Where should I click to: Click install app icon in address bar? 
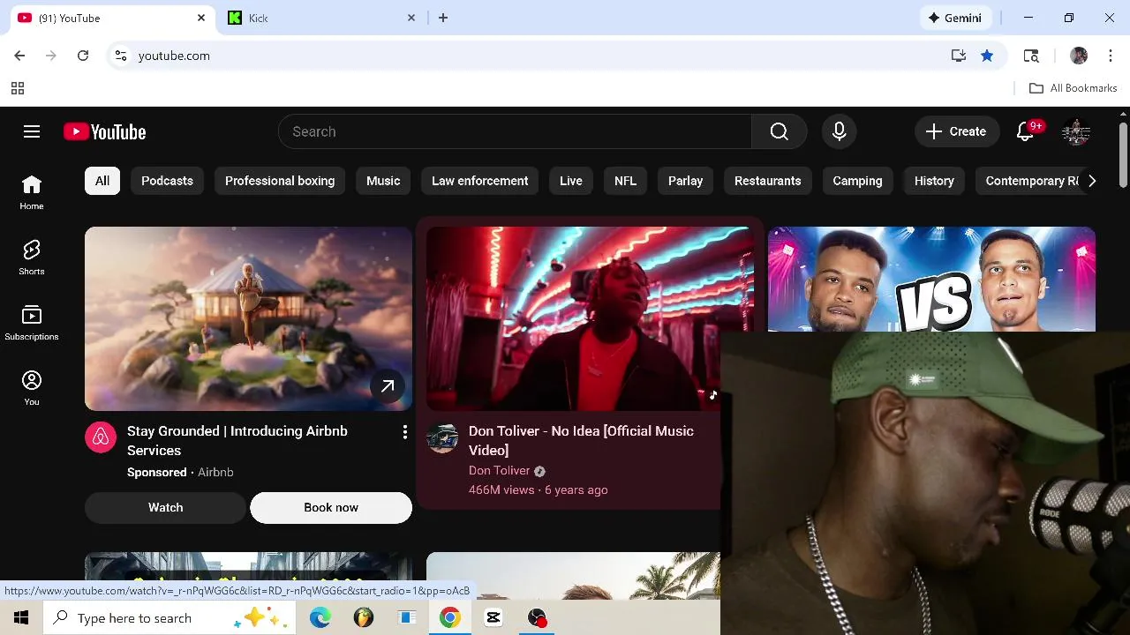(959, 56)
